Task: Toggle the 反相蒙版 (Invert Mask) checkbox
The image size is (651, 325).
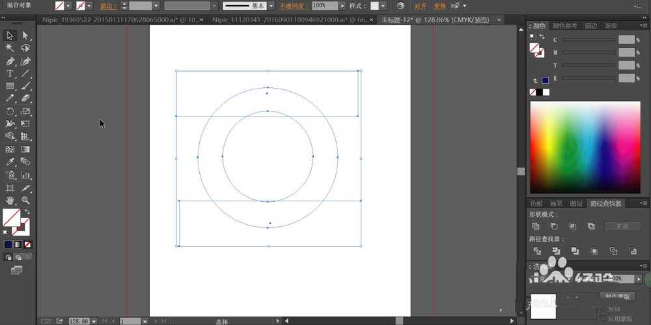Action: click(x=602, y=318)
